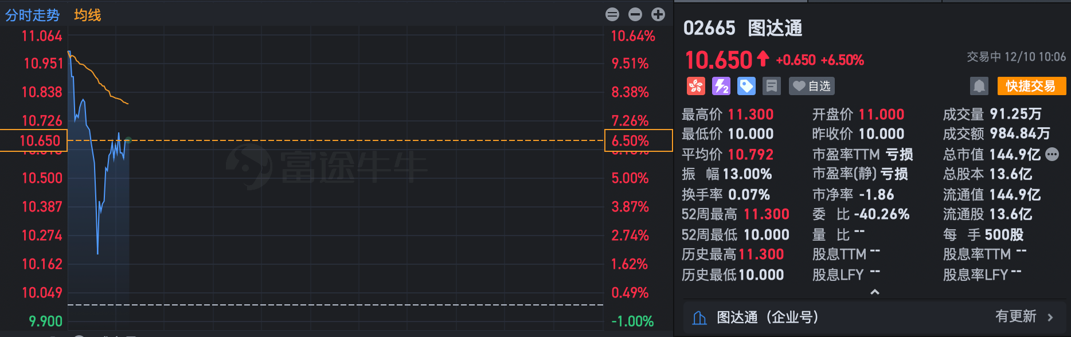
Task: Reset chart zoom with equals icon
Action: pyautogui.click(x=612, y=14)
